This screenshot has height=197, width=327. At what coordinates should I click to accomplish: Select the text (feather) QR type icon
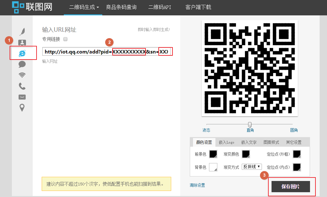click(22, 31)
